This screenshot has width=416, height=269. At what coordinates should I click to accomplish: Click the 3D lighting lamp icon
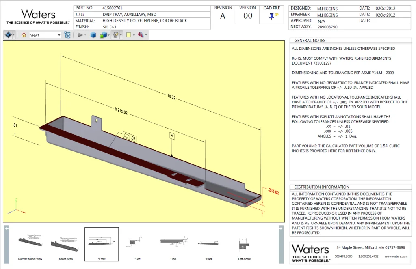tap(115, 35)
